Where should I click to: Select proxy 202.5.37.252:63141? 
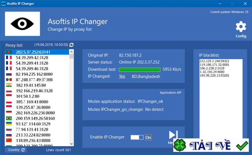pyautogui.click(x=37, y=52)
